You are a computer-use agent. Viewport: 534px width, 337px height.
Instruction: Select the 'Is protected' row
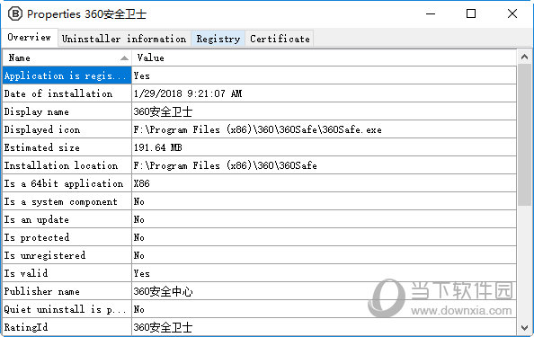pyautogui.click(x=260, y=237)
